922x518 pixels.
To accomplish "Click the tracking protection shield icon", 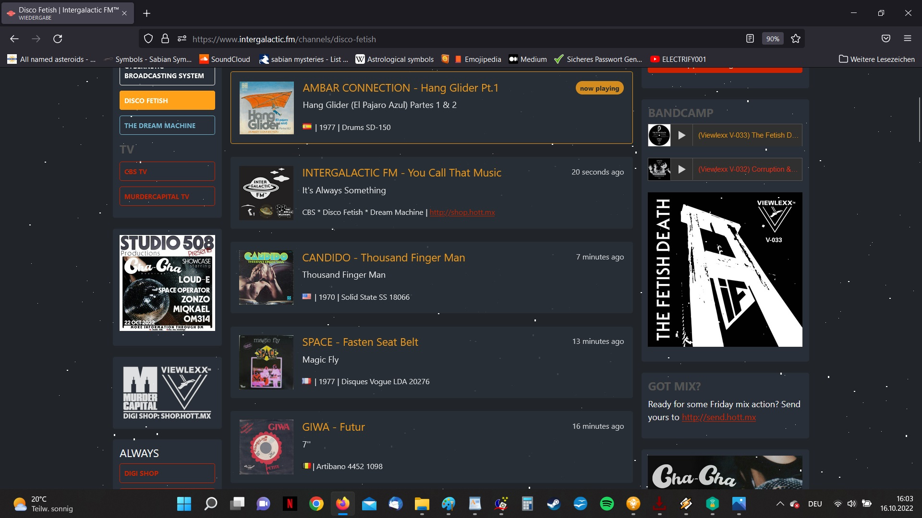I will point(148,39).
